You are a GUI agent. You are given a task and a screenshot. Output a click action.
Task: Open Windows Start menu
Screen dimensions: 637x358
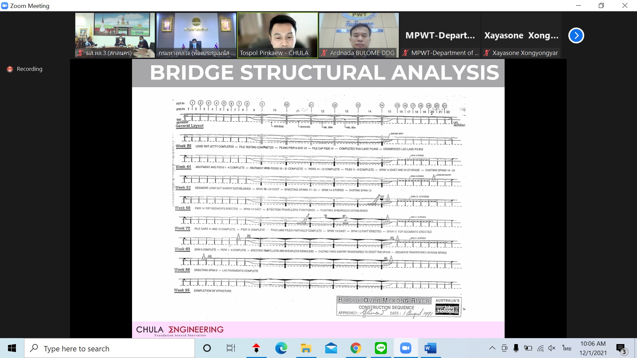coord(12,348)
